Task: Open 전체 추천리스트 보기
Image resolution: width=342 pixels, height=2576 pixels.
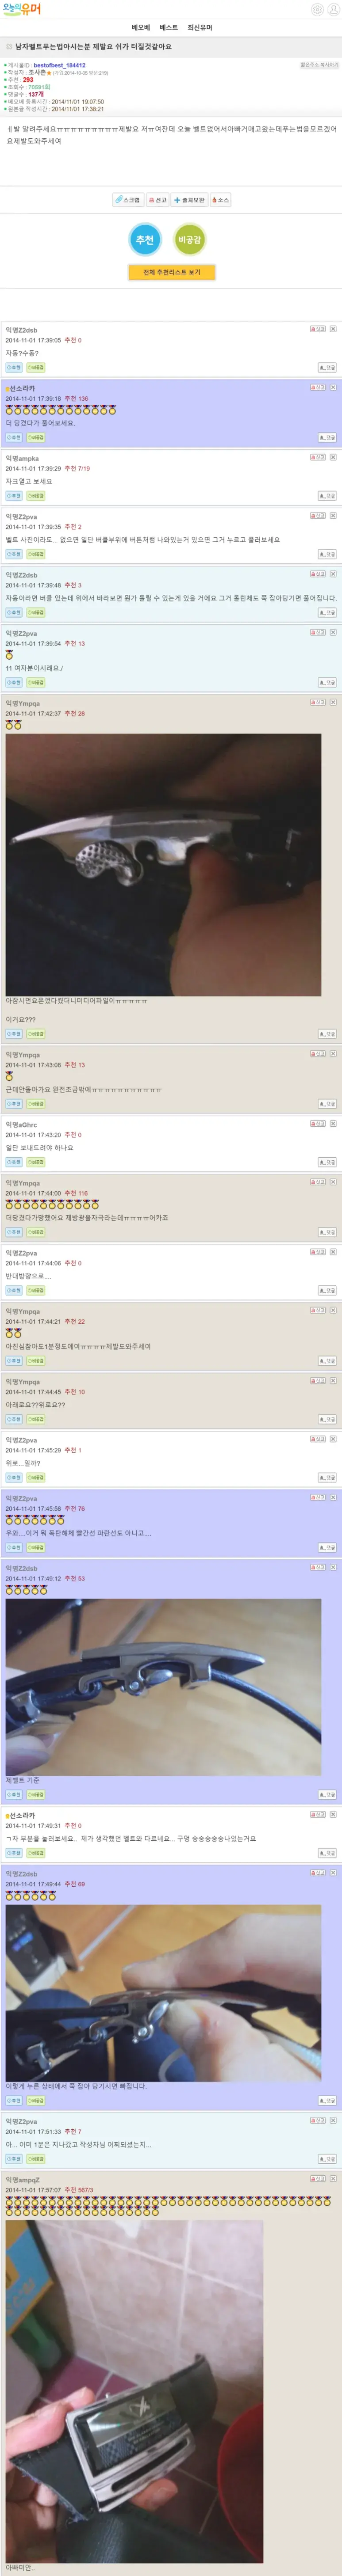Action: [x=171, y=272]
